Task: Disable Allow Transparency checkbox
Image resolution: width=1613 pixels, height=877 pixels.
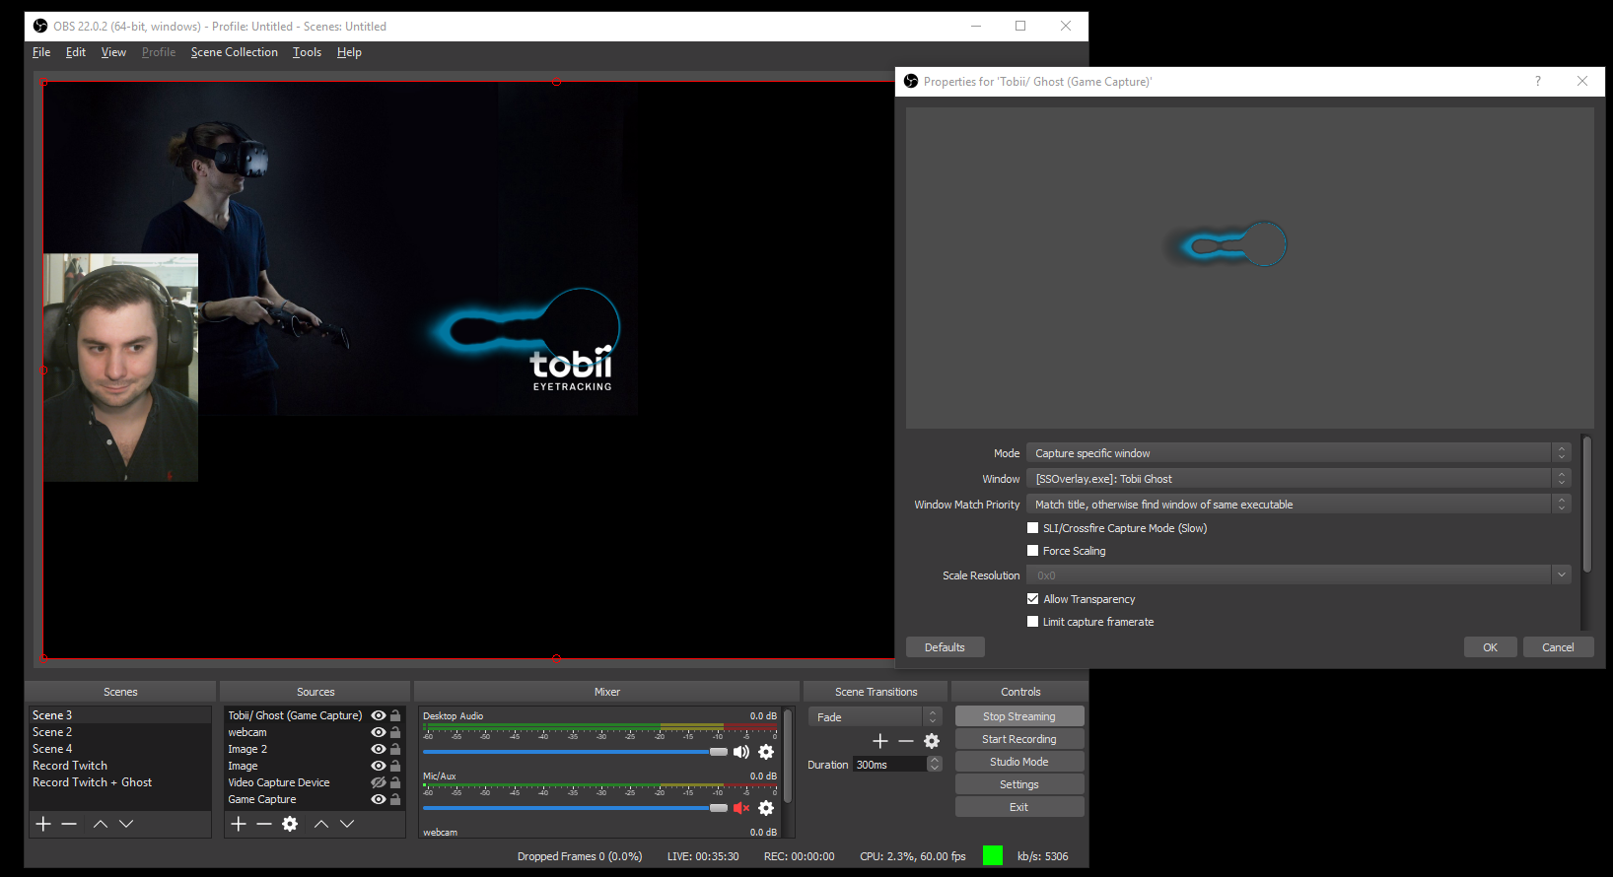Action: [x=1033, y=599]
